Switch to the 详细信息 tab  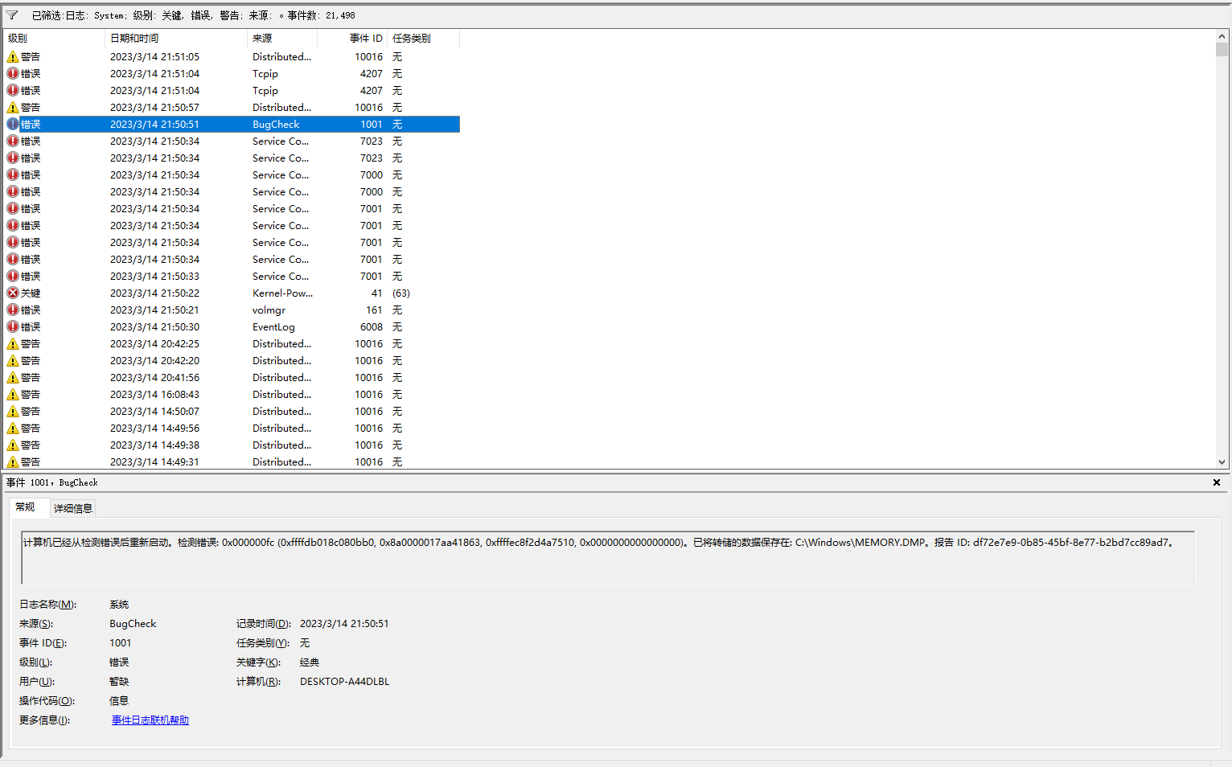click(x=73, y=508)
